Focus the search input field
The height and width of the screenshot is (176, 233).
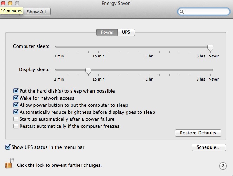pyautogui.click(x=204, y=12)
